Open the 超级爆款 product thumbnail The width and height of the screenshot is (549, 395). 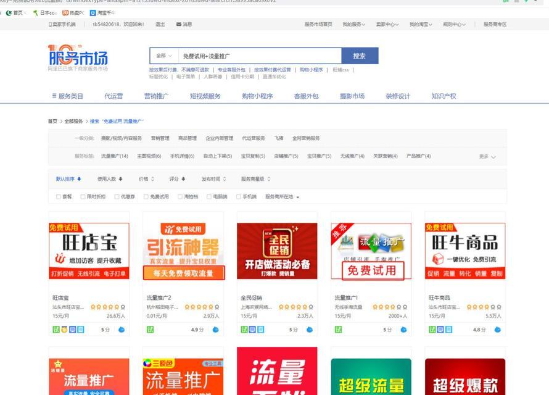[465, 376]
